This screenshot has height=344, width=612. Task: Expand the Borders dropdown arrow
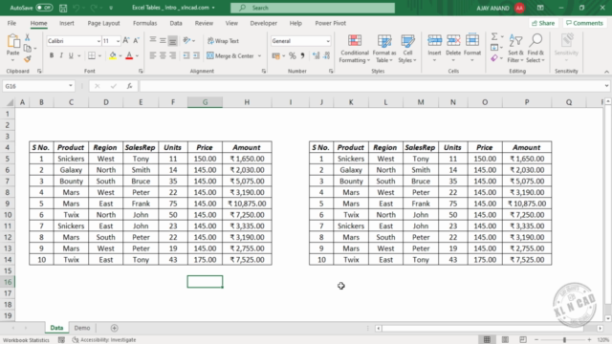99,55
